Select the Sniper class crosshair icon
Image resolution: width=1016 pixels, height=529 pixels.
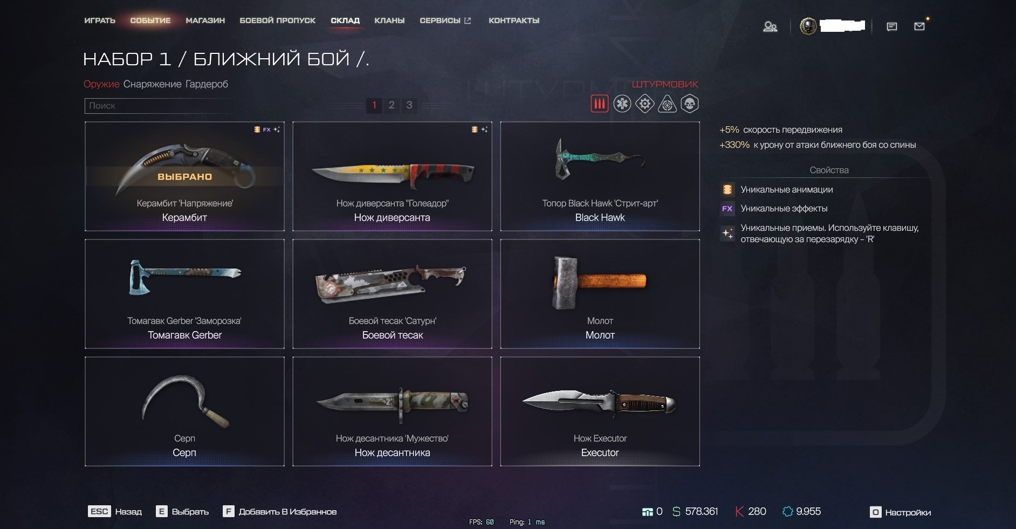[667, 104]
